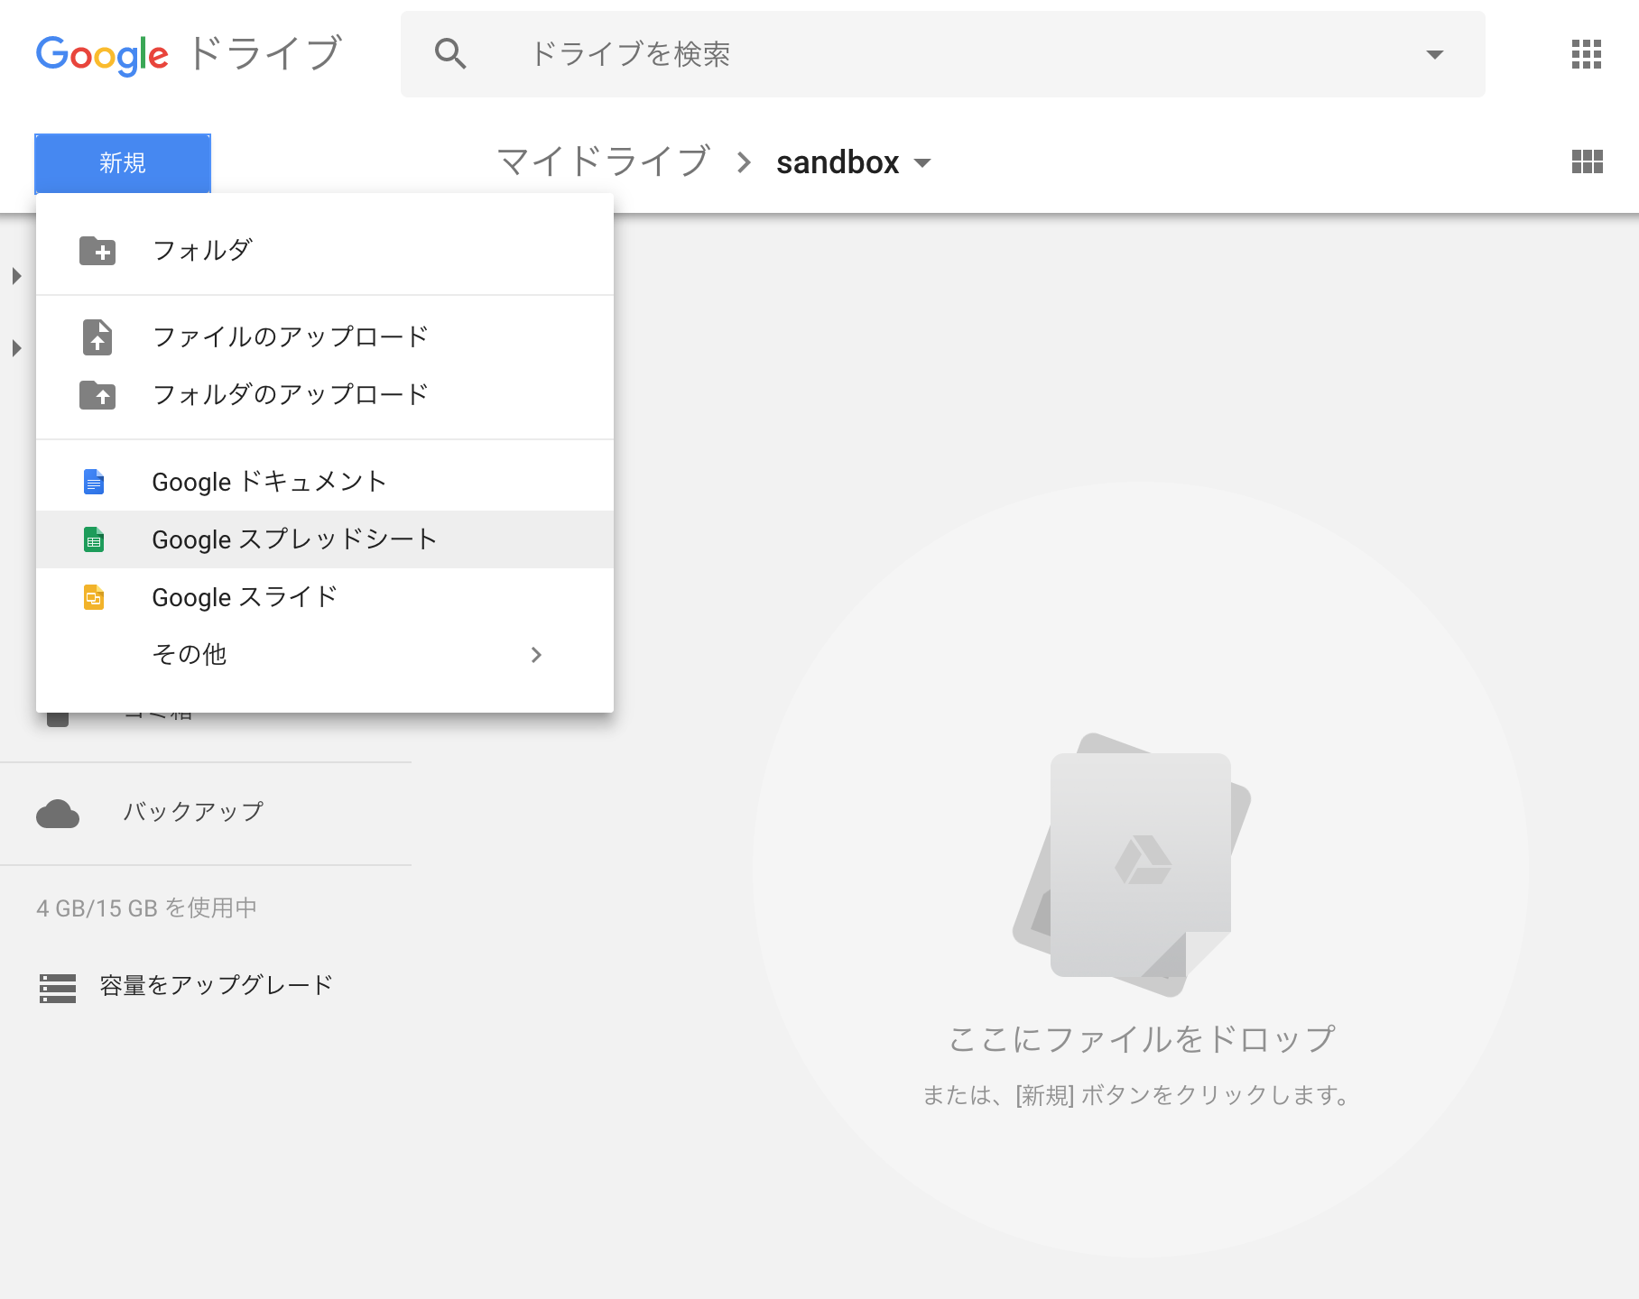Expand the その他 submenu arrow

(x=536, y=655)
